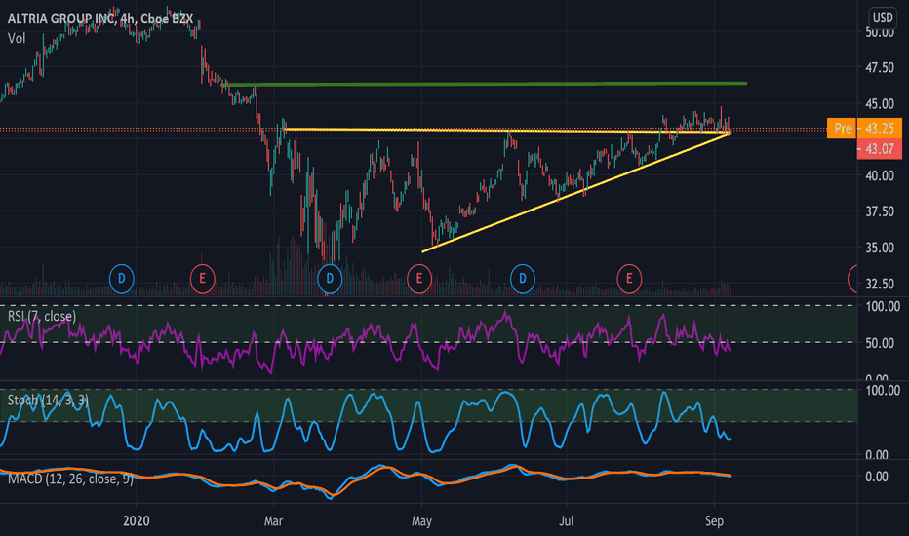Select the yellow ascending trend line
Screen dimensions: 909x536
coord(576,192)
